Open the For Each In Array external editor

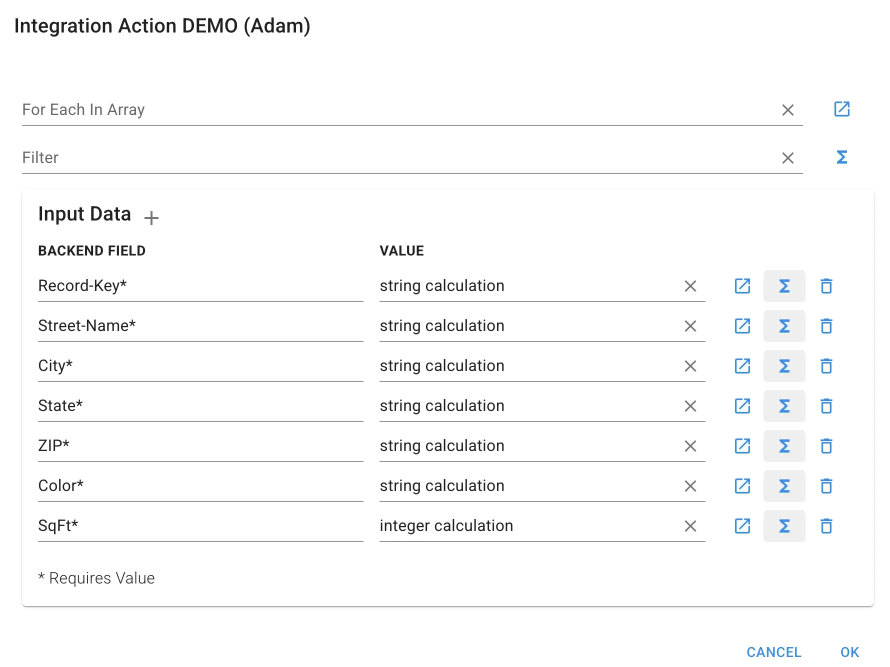coord(841,109)
